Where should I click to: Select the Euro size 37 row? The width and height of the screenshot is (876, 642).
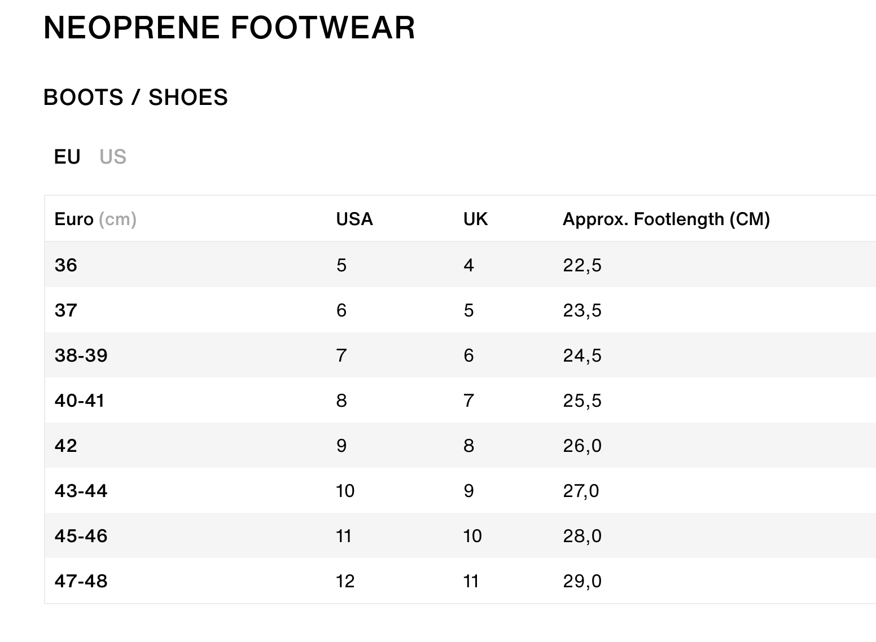66,310
